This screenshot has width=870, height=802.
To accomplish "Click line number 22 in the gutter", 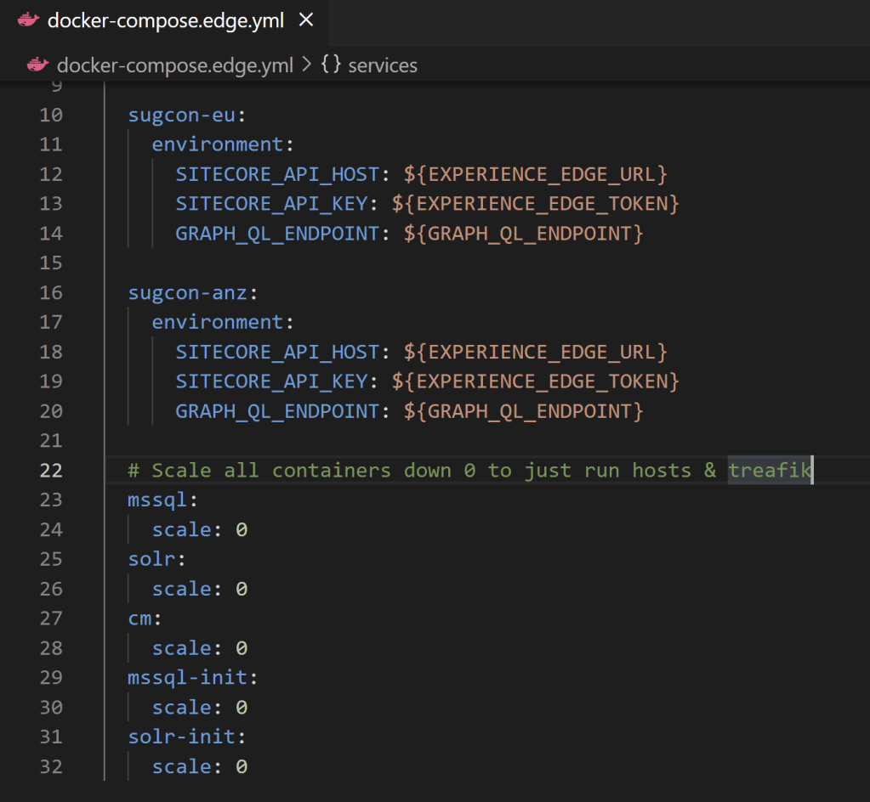I will (x=51, y=470).
